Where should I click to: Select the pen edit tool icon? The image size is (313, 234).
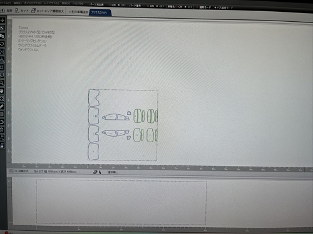click(2, 107)
